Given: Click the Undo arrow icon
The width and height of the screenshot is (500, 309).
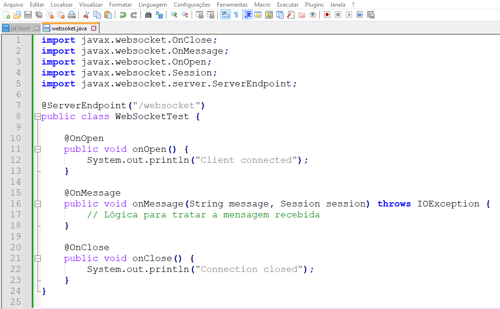Looking at the screenshot, I should [x=123, y=15].
